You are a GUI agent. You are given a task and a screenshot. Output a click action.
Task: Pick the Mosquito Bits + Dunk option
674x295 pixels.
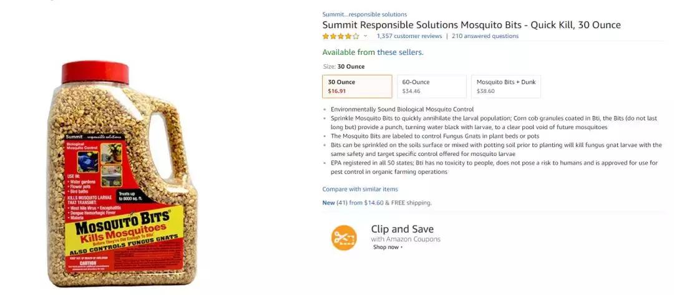coord(506,87)
